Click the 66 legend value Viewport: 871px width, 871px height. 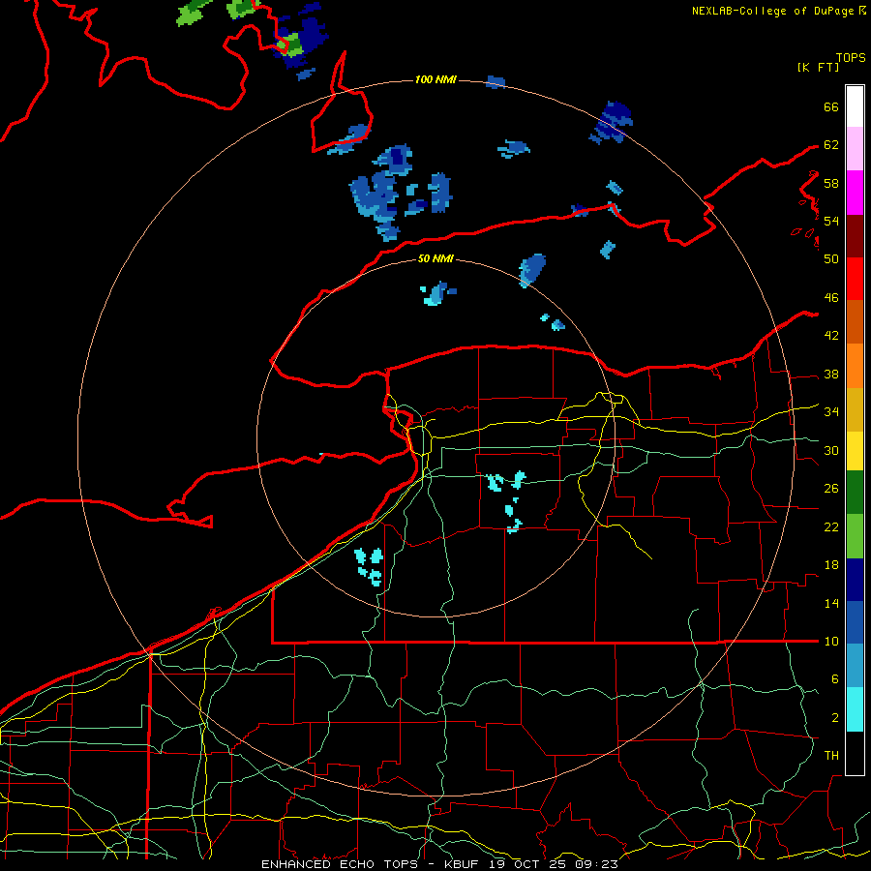tap(831, 107)
